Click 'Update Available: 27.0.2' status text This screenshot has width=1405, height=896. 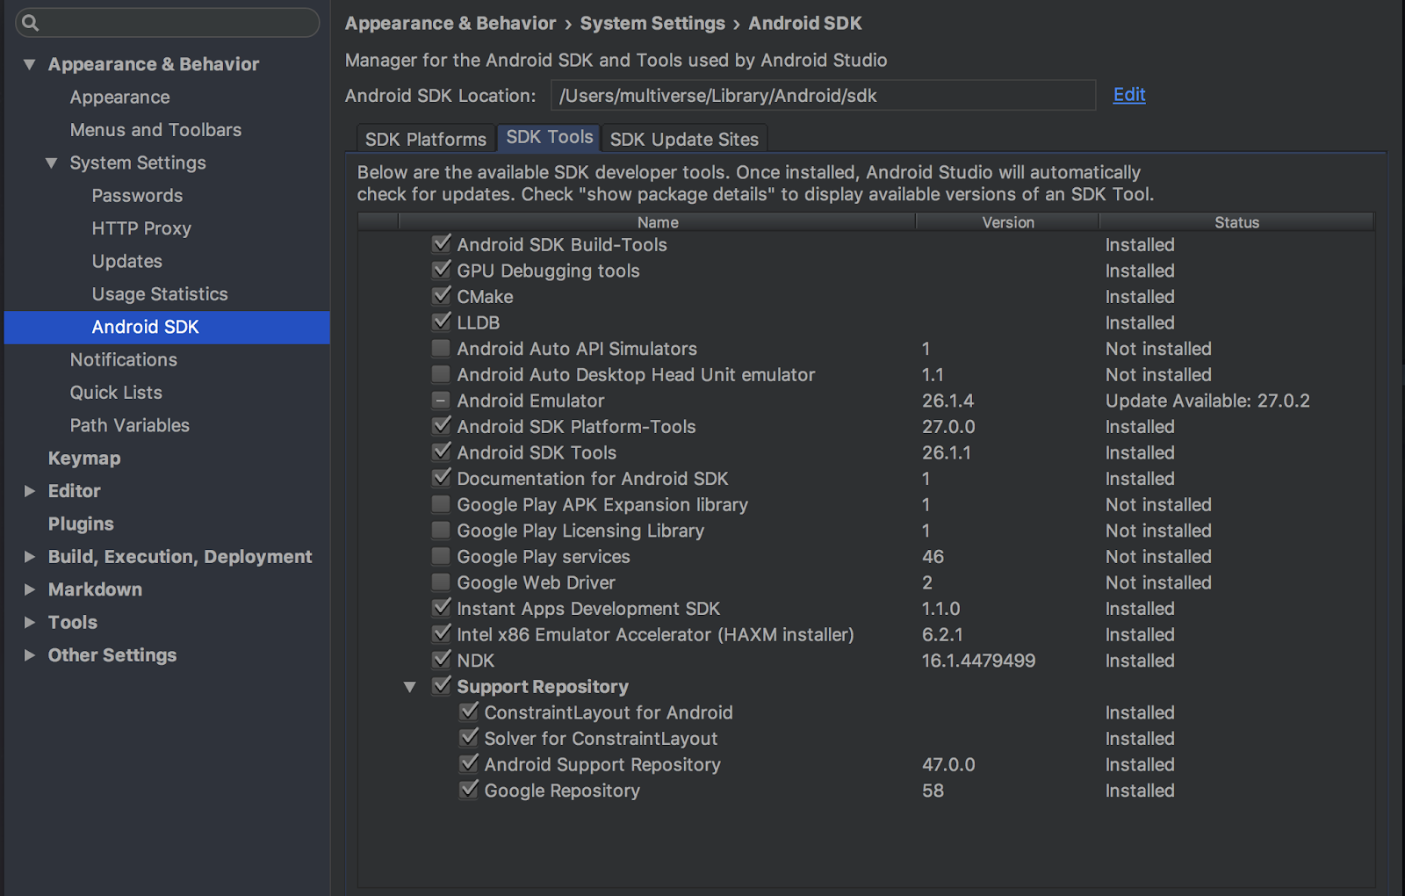tap(1207, 401)
